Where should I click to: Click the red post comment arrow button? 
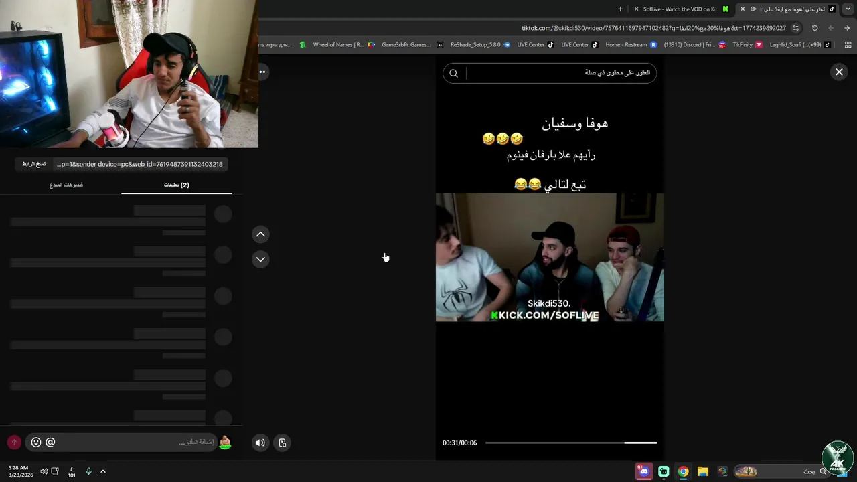[x=14, y=443]
